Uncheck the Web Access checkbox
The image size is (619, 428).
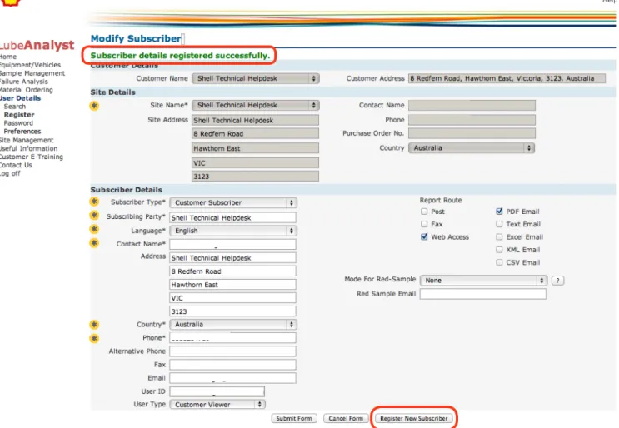(x=424, y=236)
